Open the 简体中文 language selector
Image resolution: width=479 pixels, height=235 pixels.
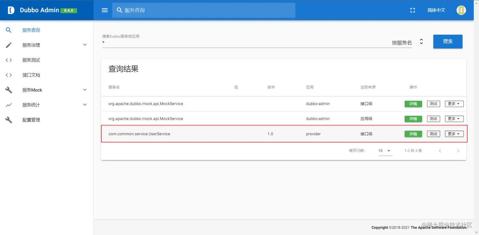pos(436,10)
